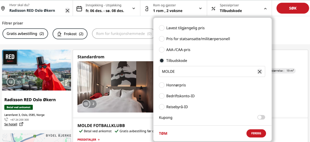Click the FERDIG button
Viewport: 310px width, 142px height.
coord(256,133)
